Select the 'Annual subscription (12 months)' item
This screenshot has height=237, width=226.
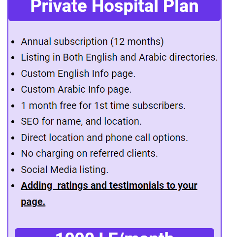point(93,41)
